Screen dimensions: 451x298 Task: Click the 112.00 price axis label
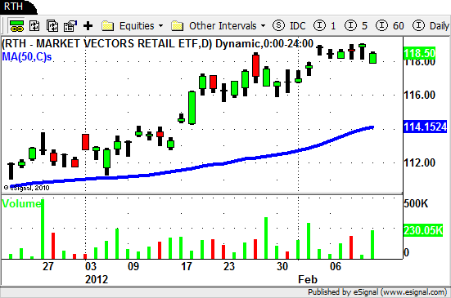click(420, 163)
